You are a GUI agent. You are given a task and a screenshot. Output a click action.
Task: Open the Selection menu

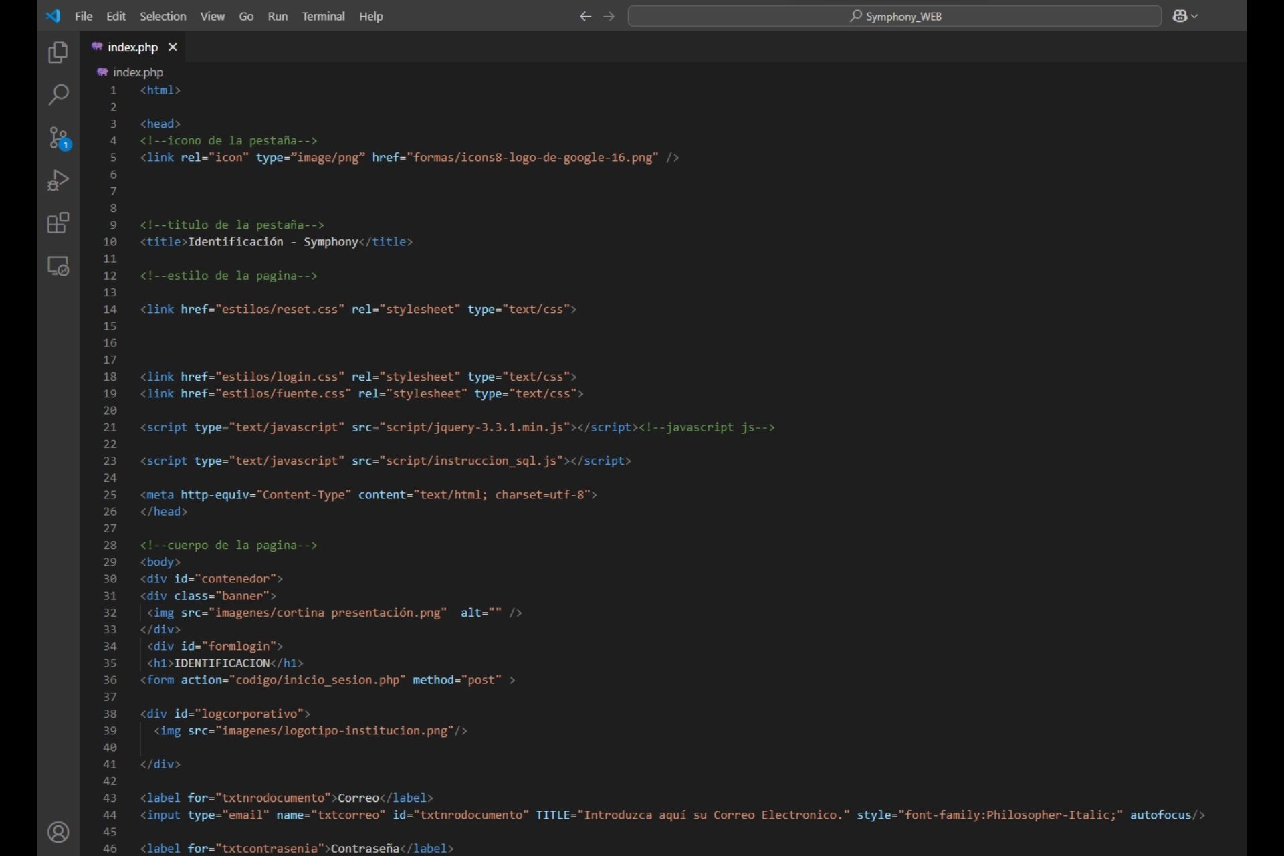click(163, 16)
